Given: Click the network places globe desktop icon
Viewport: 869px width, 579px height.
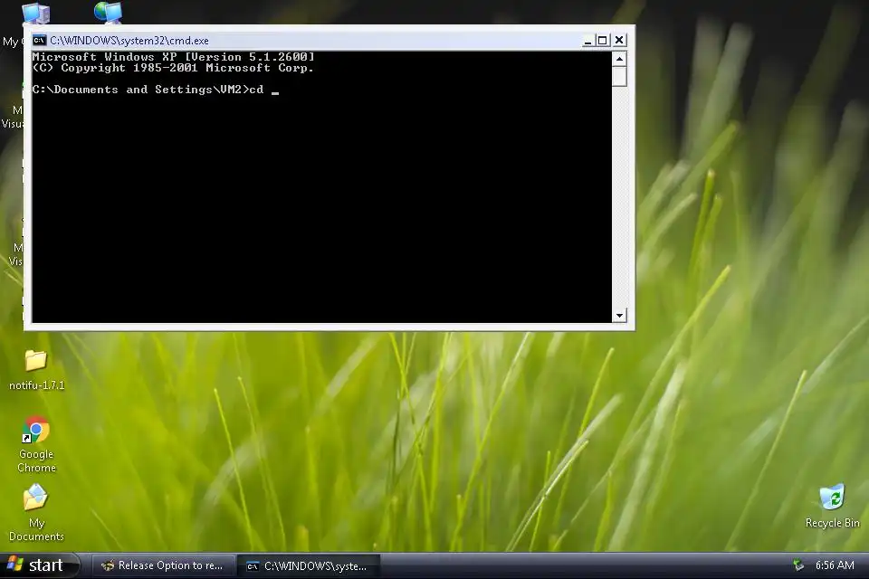Looking at the screenshot, I should tap(108, 12).
